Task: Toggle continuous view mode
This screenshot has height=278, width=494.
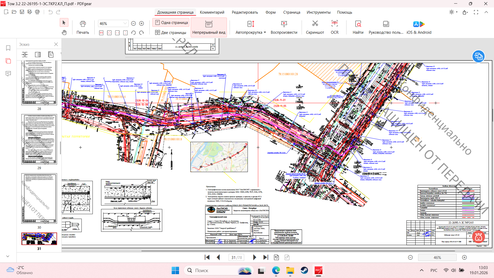Action: (209, 27)
